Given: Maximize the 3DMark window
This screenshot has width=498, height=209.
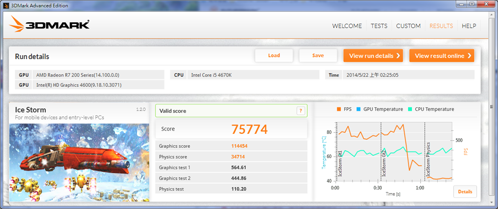Looking at the screenshot, I should click(x=472, y=4).
